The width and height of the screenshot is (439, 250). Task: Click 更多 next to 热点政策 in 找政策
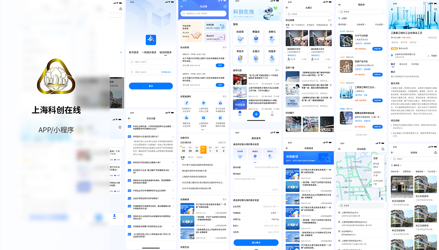pos(225,48)
